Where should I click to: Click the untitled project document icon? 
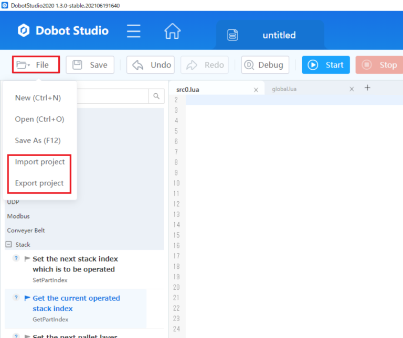coord(232,35)
